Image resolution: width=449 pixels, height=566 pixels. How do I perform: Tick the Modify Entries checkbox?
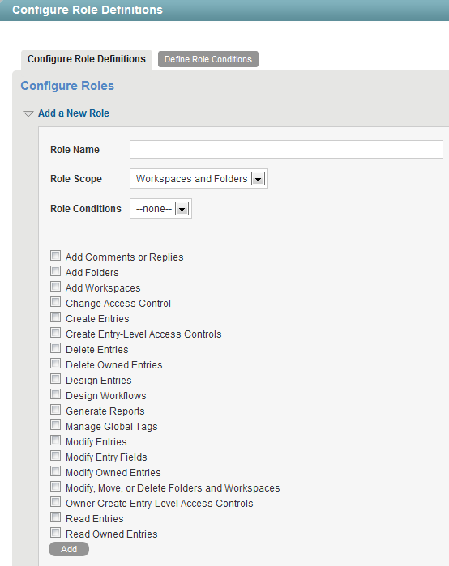tap(55, 440)
